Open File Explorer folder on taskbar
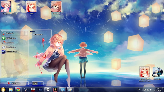Image resolution: width=164 pixels, height=92 pixels. (11, 90)
